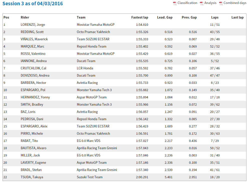
Task: Click the Team column header
Action: tap(81, 17)
